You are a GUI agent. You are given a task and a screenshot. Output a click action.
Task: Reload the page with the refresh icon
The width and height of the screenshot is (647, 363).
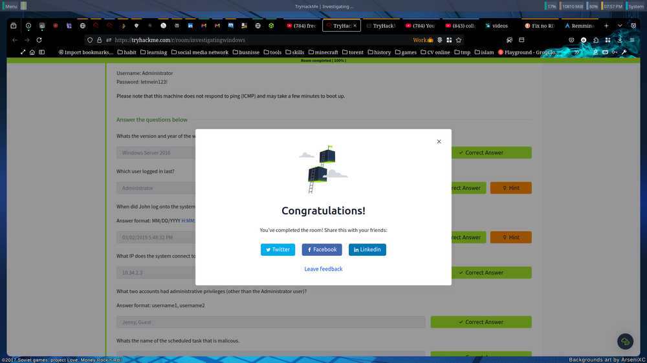tap(40, 40)
